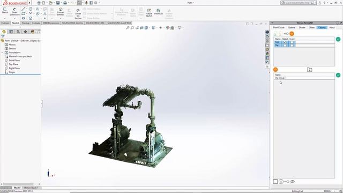Screen dimensions: 343x193
Task: Open the Options tab in the side panel
Action: (292, 27)
